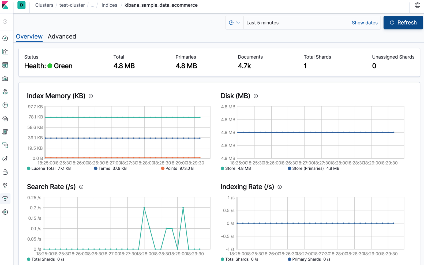This screenshot has width=424, height=265.
Task: Switch to the Advanced tab
Action: [62, 36]
